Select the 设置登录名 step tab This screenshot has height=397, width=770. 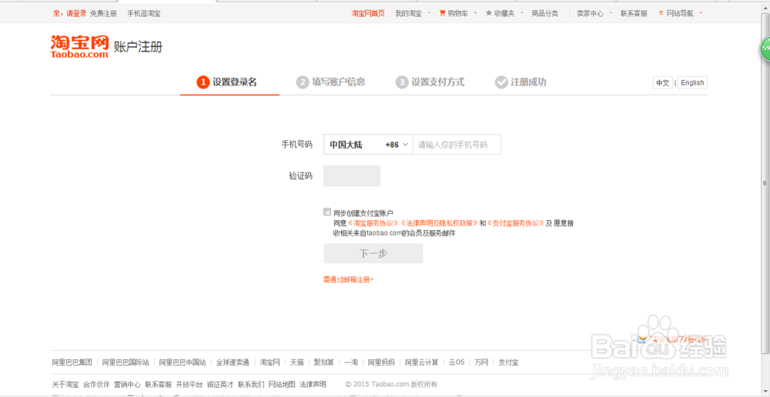229,82
